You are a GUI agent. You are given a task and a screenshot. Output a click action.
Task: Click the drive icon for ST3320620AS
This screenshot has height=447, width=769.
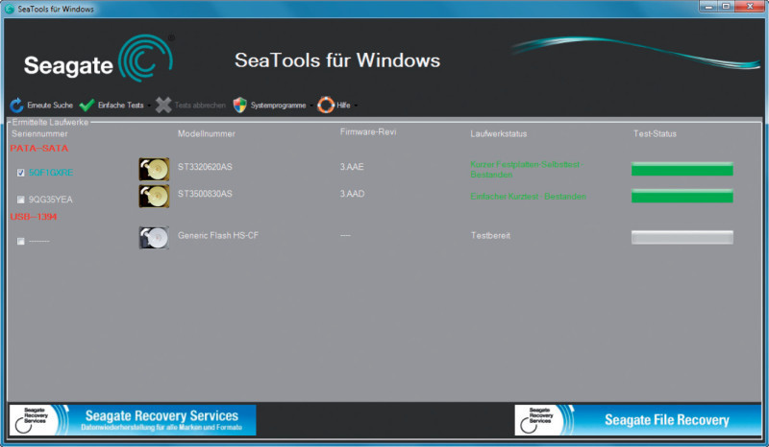154,170
